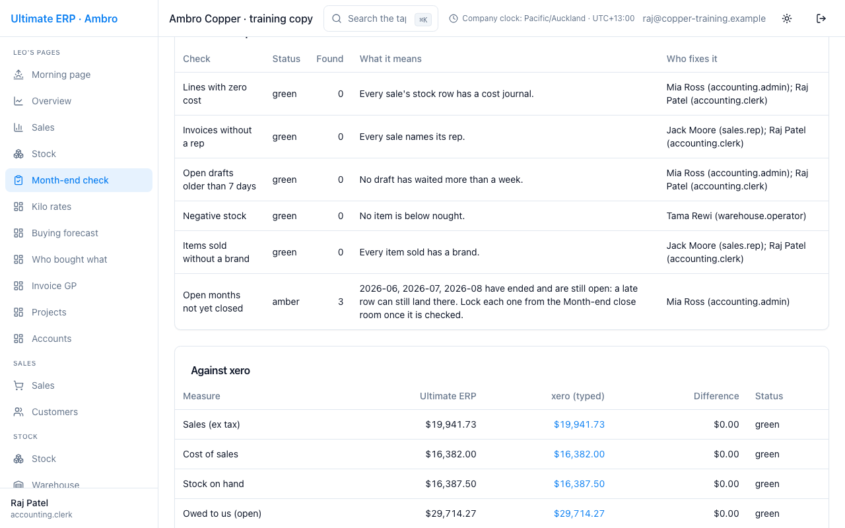The height and width of the screenshot is (528, 845).
Task: Click the Customers sidebar link
Action: pyautogui.click(x=79, y=412)
